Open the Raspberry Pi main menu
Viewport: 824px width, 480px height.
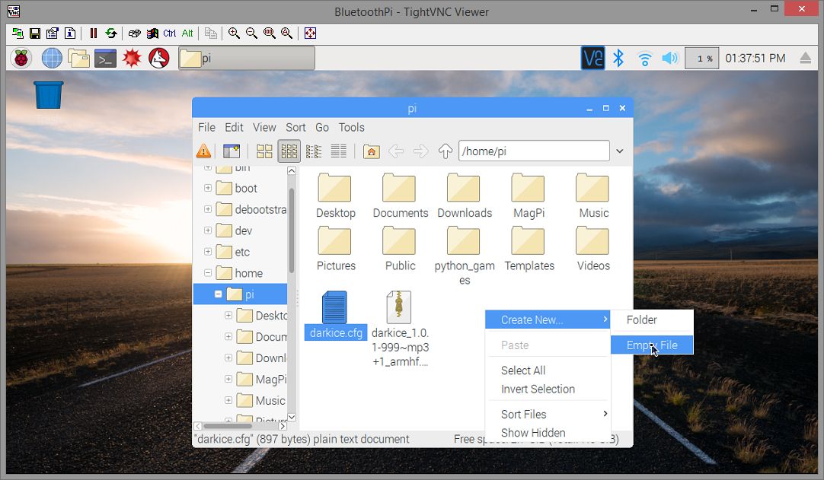[21, 59]
